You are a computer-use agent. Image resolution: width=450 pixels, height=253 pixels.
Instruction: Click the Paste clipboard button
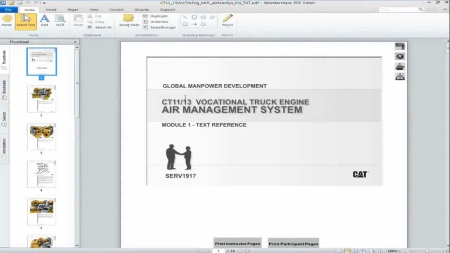(x=78, y=21)
